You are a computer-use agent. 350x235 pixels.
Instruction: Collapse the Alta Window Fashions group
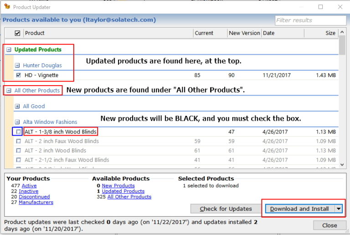pyautogui.click(x=17, y=122)
